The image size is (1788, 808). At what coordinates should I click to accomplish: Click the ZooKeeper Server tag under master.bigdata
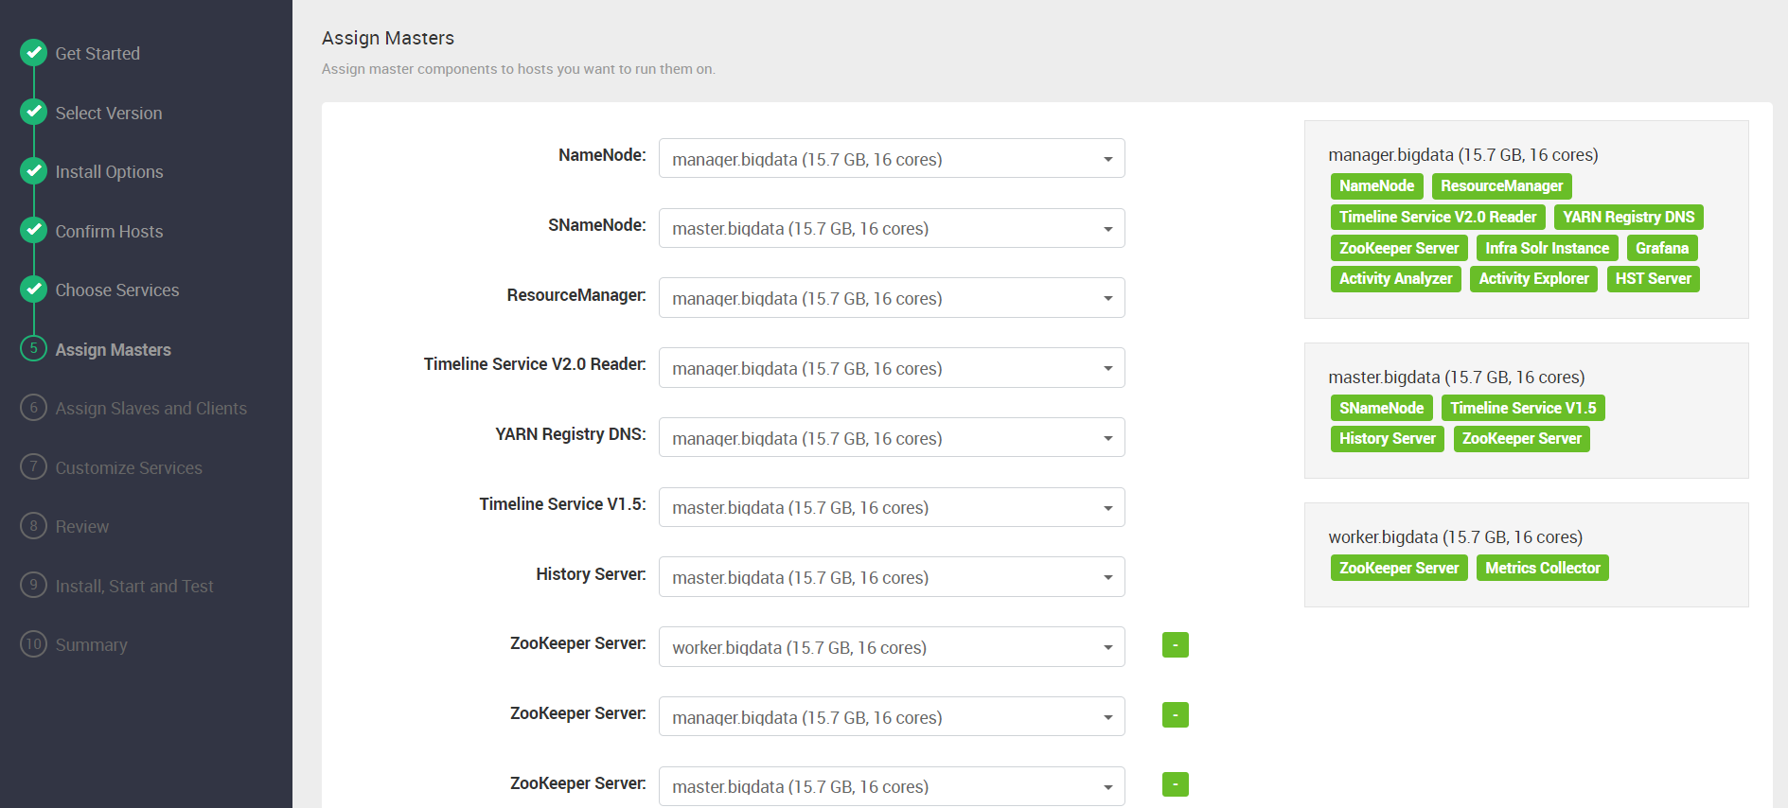coord(1521,439)
